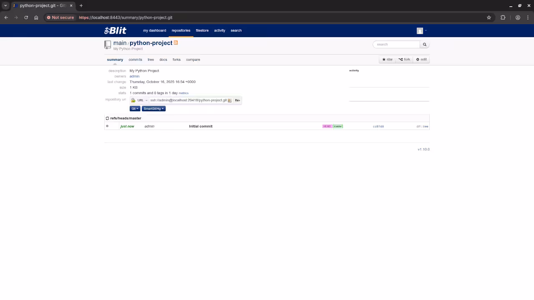This screenshot has height=300, width=534.
Task: Bookmark this page with the star icon
Action: (x=489, y=17)
